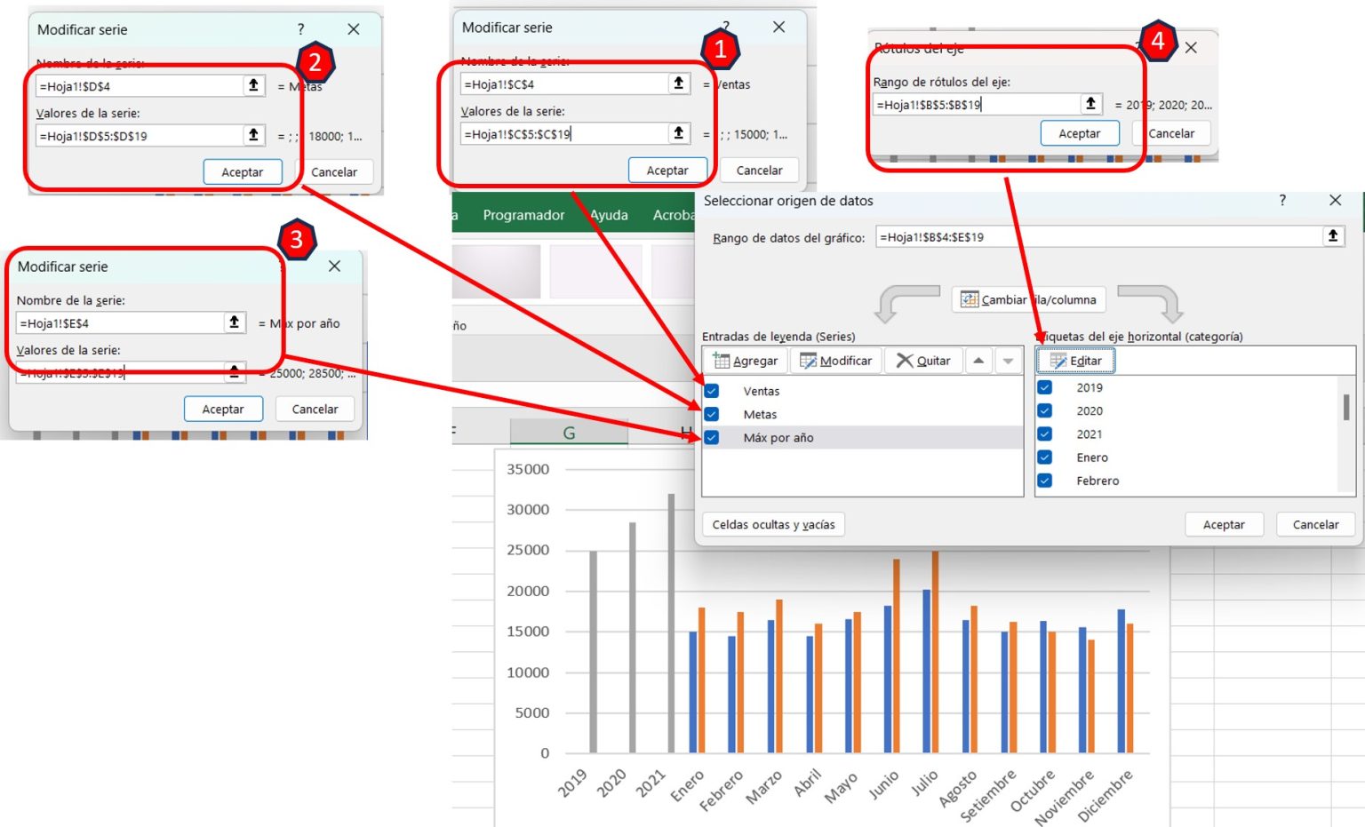Viewport: 1365px width, 827px height.
Task: Click the Editar axis labels icon
Action: pos(1057,360)
